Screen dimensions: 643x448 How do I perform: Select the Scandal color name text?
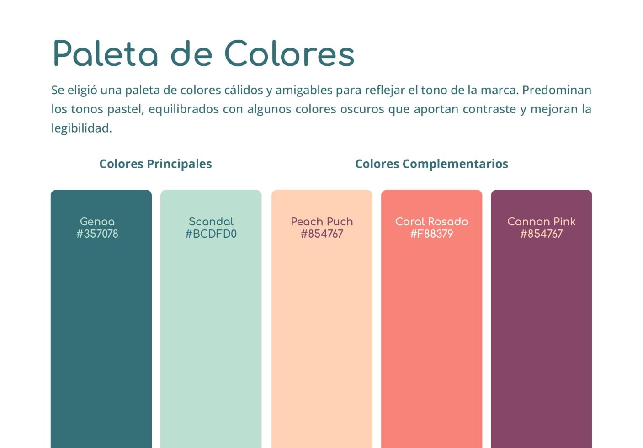[211, 221]
